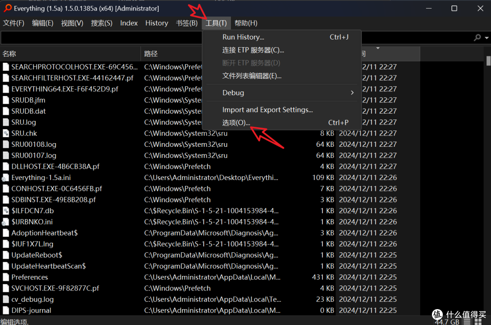Click the Everything app title icon

coord(8,8)
